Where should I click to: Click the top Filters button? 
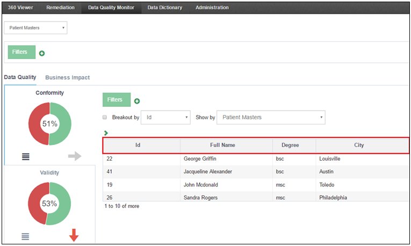click(20, 52)
